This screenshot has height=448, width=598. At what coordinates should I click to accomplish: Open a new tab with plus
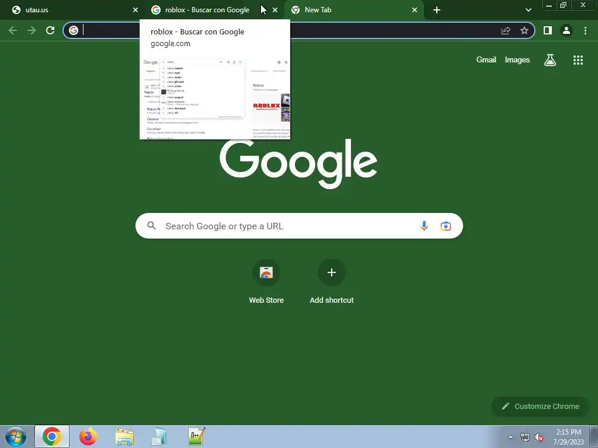click(437, 10)
